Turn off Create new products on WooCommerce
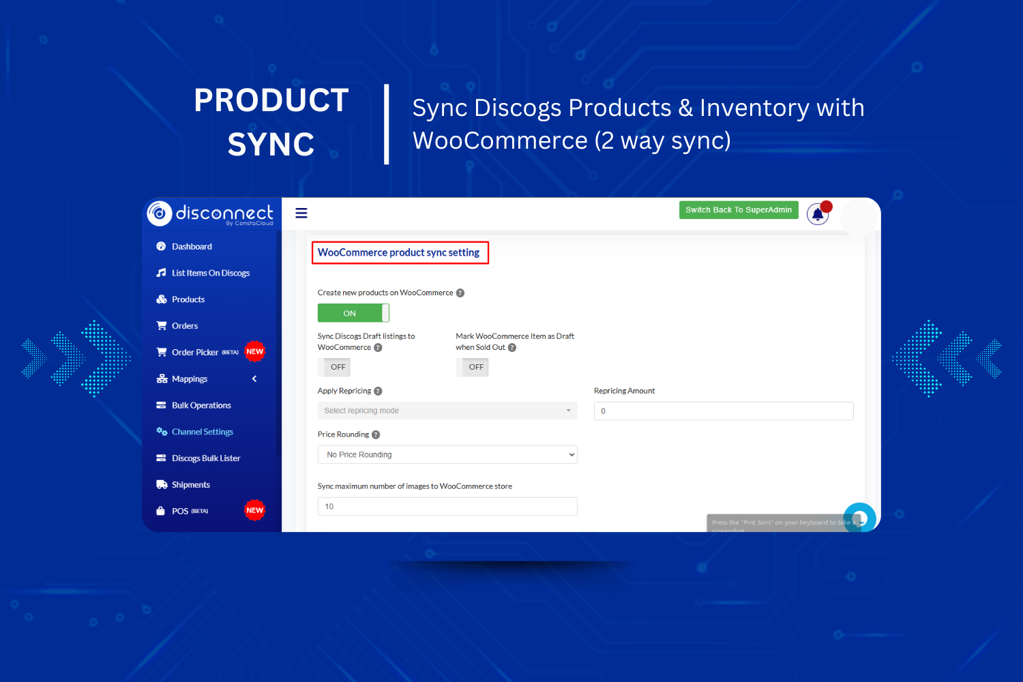The width and height of the screenshot is (1023, 682). point(353,312)
